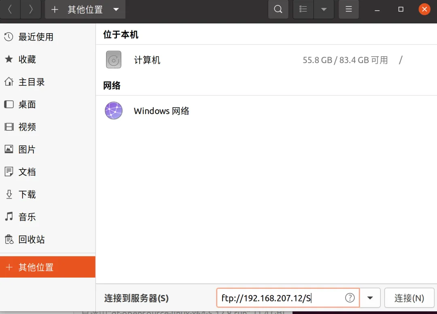437x314 pixels.
Task: Open the 音乐 music folder
Action: (48, 217)
